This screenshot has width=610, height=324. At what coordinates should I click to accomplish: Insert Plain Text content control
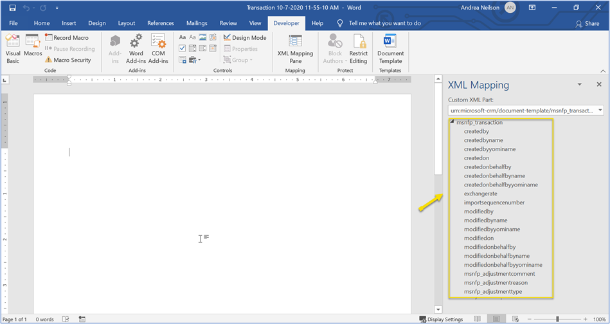(x=192, y=37)
